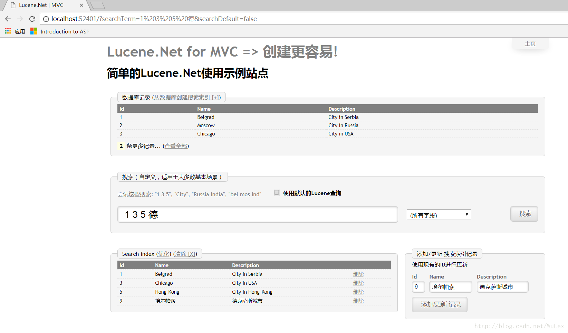The image size is (568, 333).
Task: Click Chicago in database records table
Action: coord(206,134)
